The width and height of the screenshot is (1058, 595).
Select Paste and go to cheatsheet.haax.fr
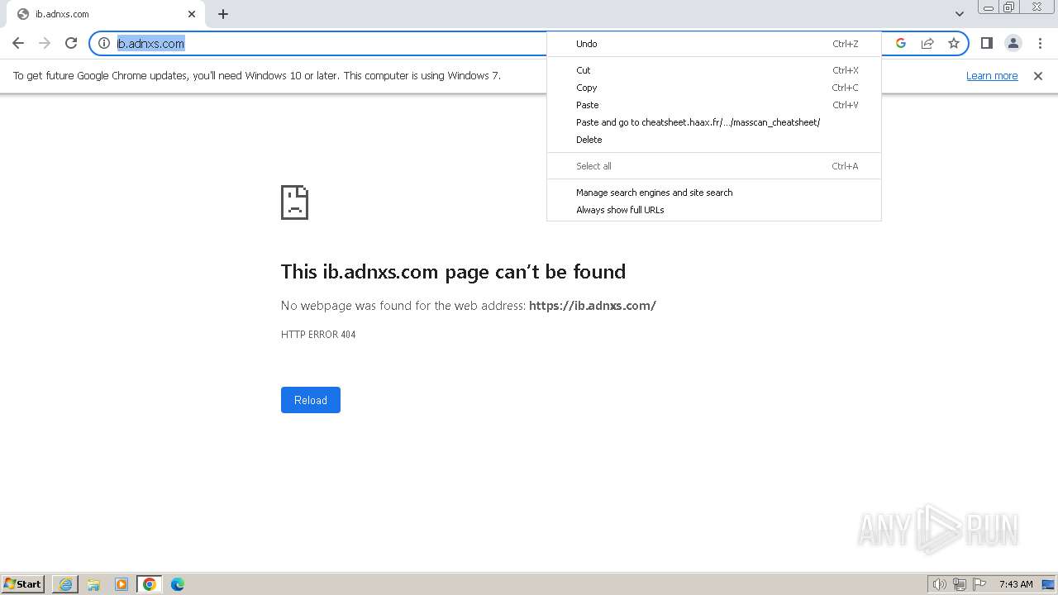(714, 122)
